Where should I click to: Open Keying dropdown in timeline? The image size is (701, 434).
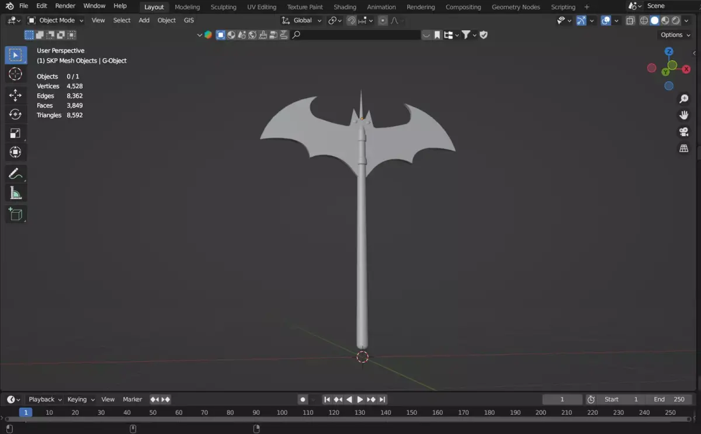(81, 400)
